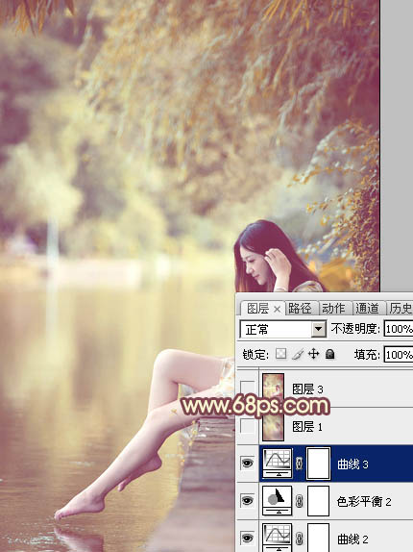Switch to the 路径 tab
The height and width of the screenshot is (552, 413).
point(300,309)
